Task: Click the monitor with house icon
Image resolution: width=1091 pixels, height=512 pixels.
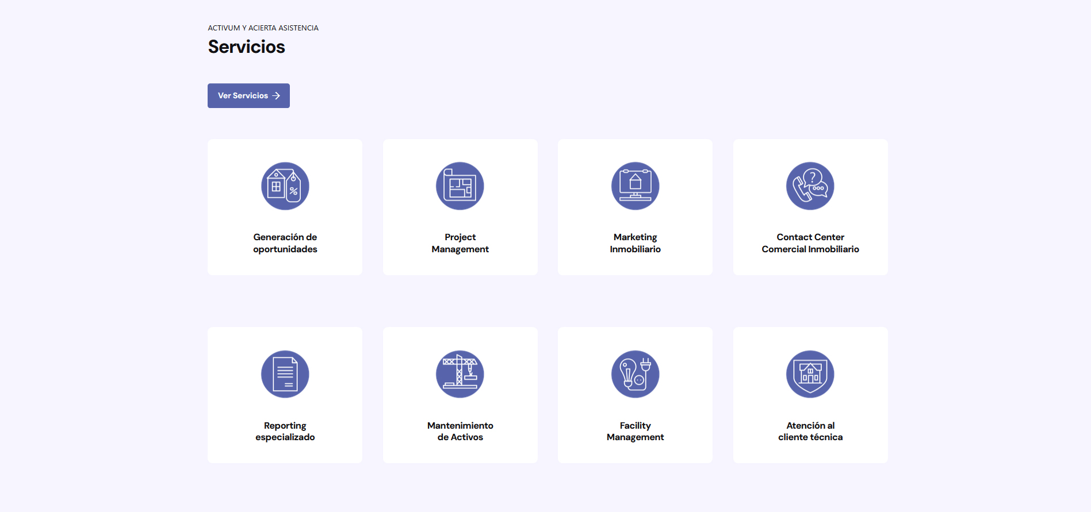Action: (x=635, y=186)
